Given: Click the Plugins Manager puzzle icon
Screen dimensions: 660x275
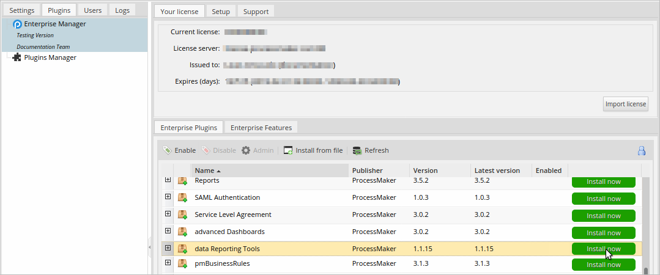Looking at the screenshot, I should coord(17,57).
